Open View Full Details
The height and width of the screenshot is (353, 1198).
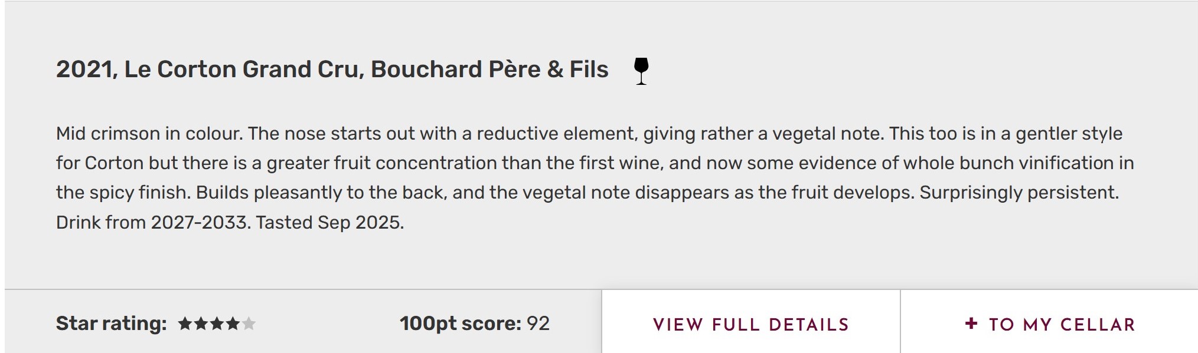[750, 325]
